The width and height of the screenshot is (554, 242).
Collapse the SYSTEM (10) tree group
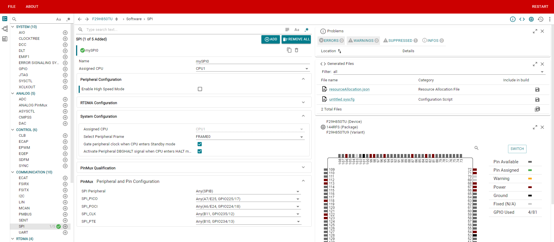coord(12,27)
